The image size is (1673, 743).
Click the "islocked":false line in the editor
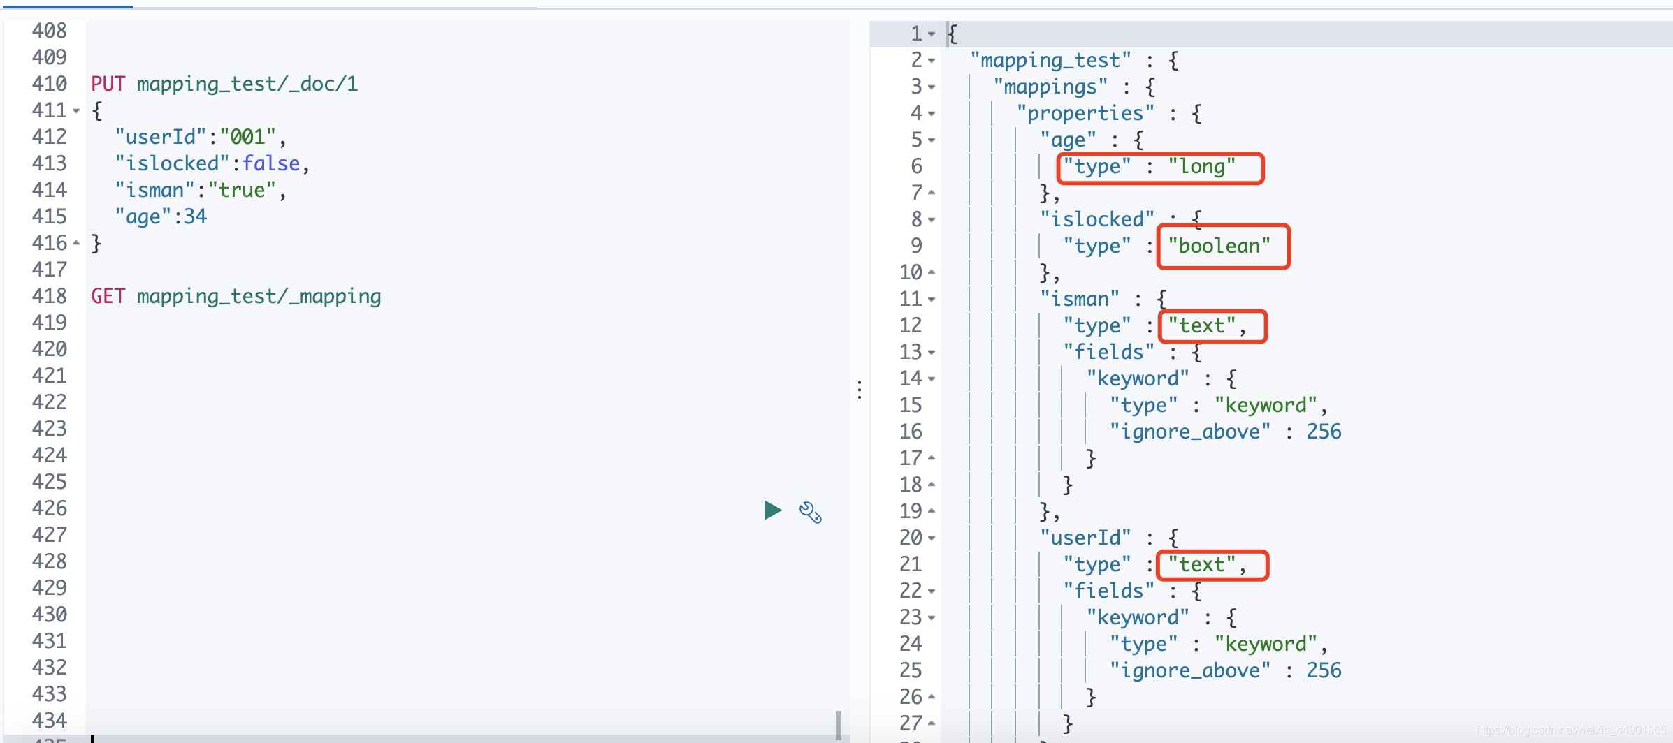[212, 163]
